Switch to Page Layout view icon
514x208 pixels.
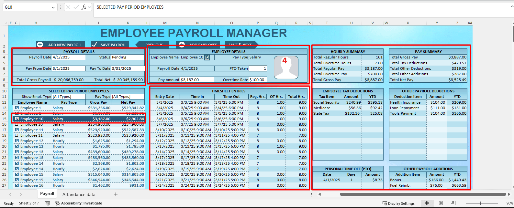[x=440, y=203]
